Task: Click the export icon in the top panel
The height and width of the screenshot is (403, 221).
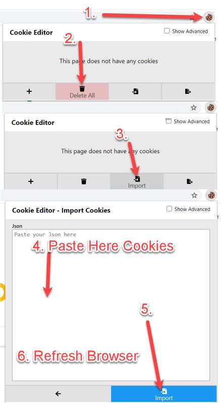Action: 188,91
